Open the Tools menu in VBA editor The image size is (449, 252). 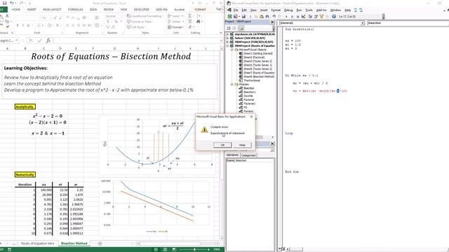[309, 10]
